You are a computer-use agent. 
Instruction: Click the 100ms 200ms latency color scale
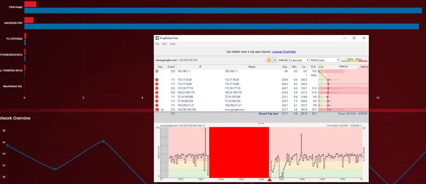[352, 60]
